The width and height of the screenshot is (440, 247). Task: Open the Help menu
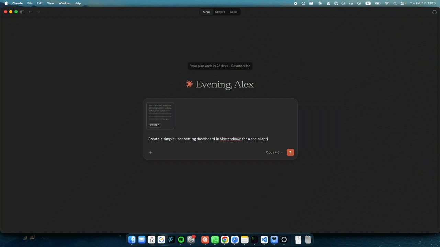(x=78, y=3)
